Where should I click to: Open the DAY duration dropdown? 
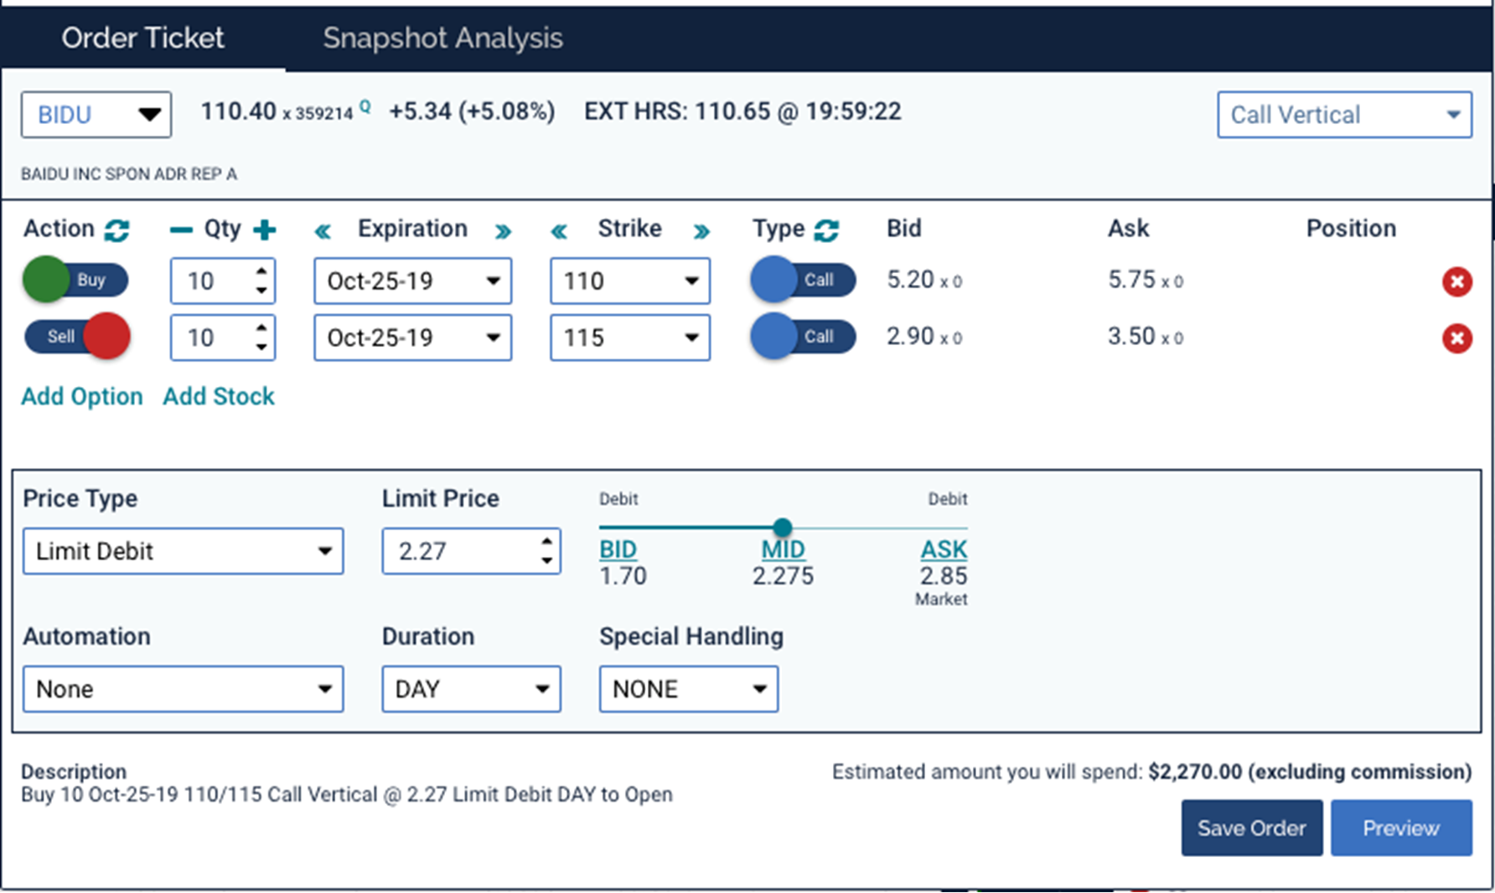pos(471,689)
